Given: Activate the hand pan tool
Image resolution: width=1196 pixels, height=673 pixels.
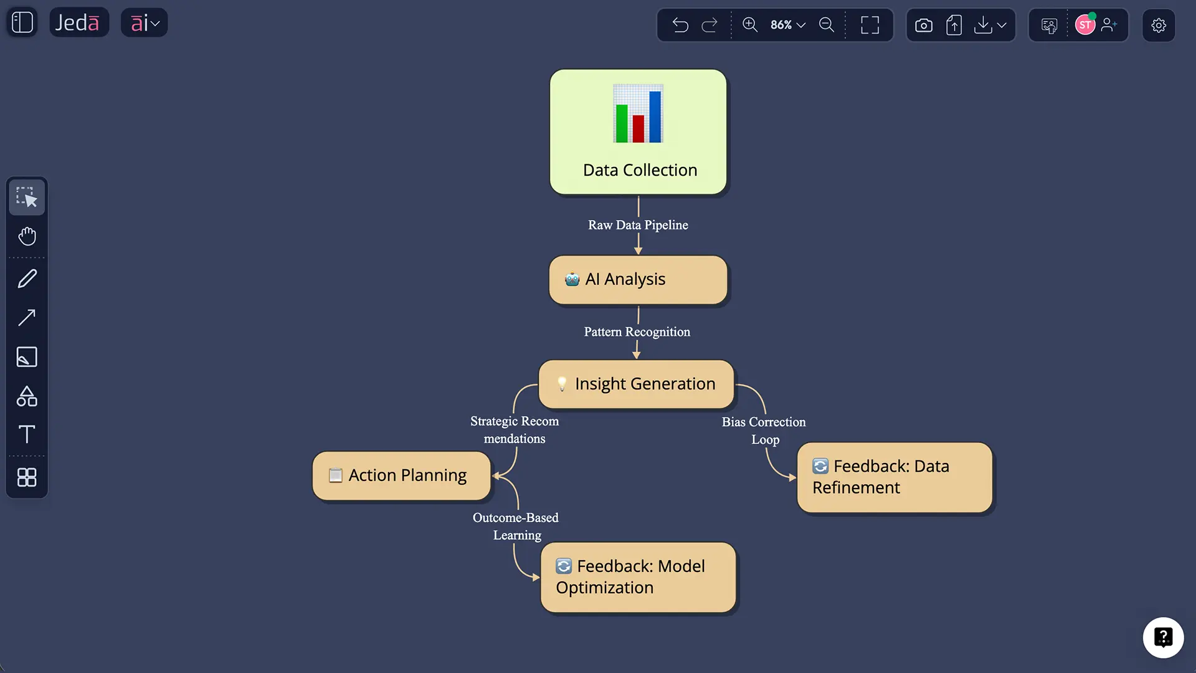Looking at the screenshot, I should pos(27,236).
